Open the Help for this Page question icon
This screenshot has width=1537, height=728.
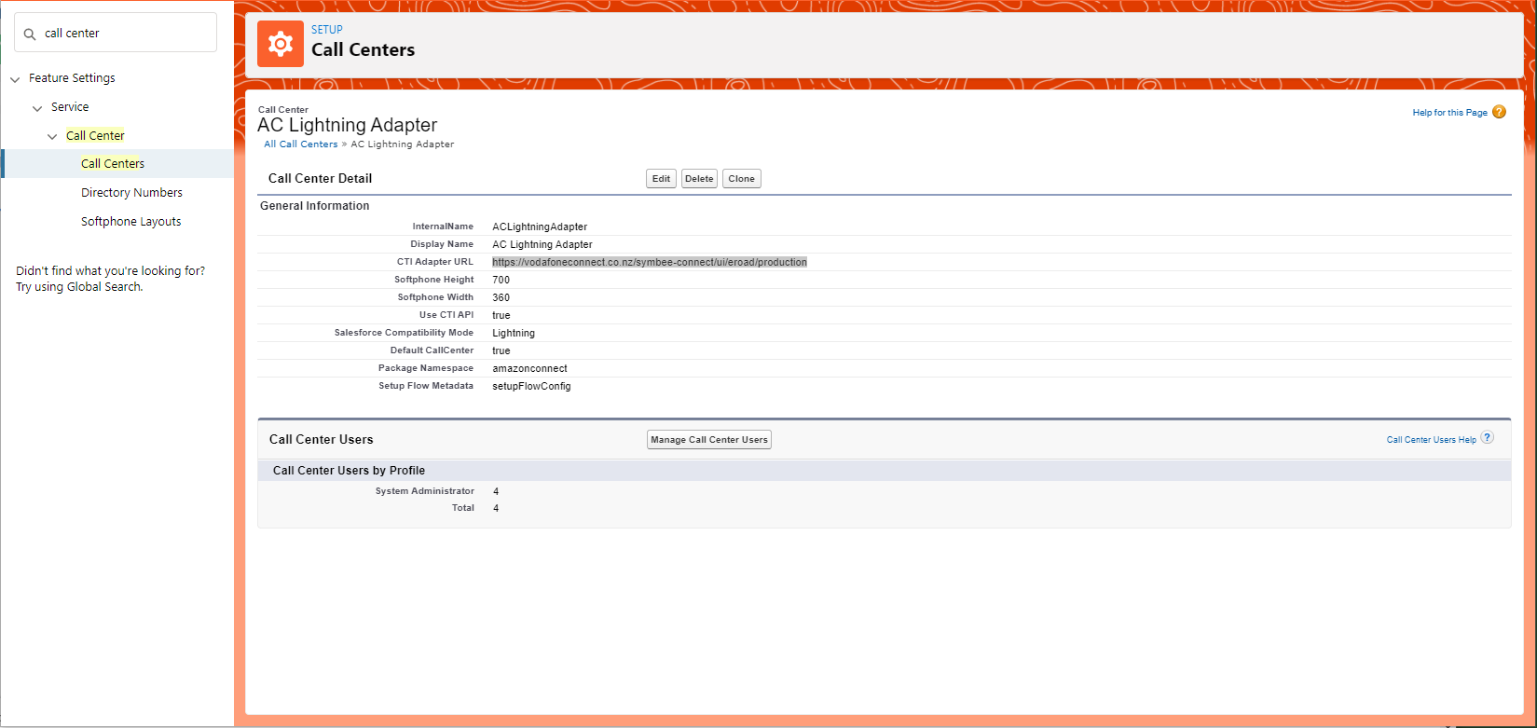1499,112
